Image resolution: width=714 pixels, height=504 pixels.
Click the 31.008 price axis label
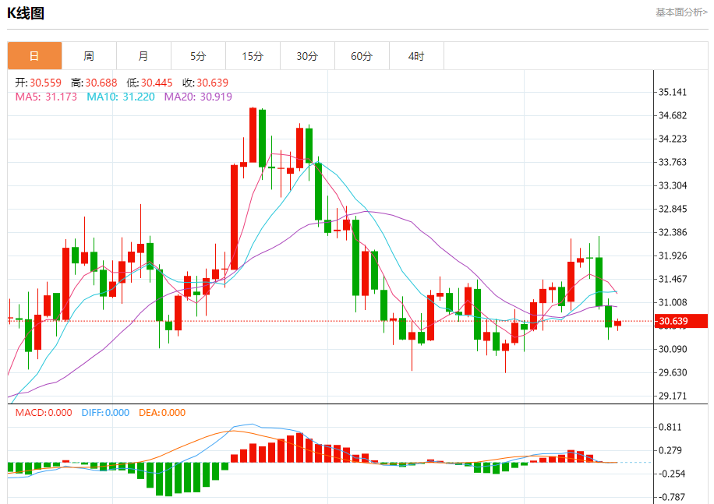click(x=673, y=302)
